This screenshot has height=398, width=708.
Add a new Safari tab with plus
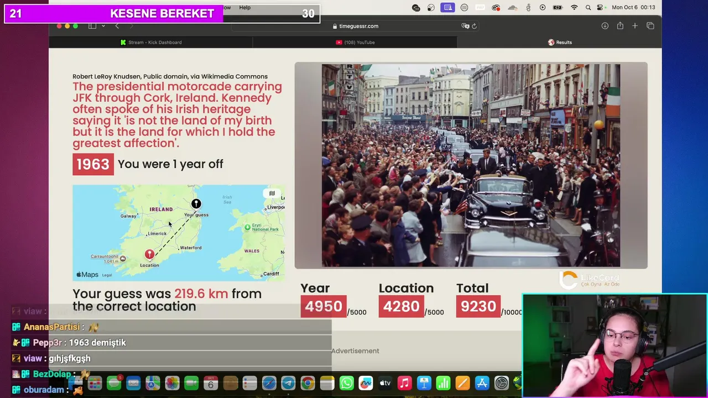[635, 26]
